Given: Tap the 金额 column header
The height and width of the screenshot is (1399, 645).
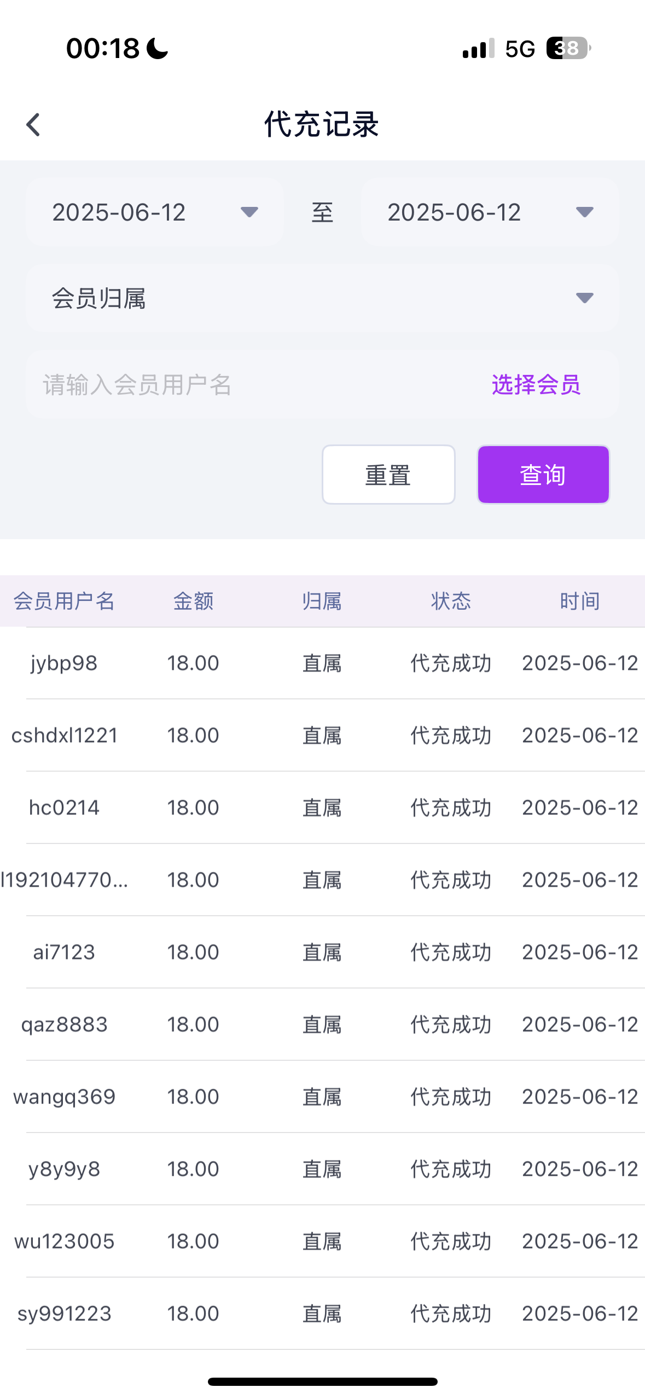Looking at the screenshot, I should click(193, 601).
